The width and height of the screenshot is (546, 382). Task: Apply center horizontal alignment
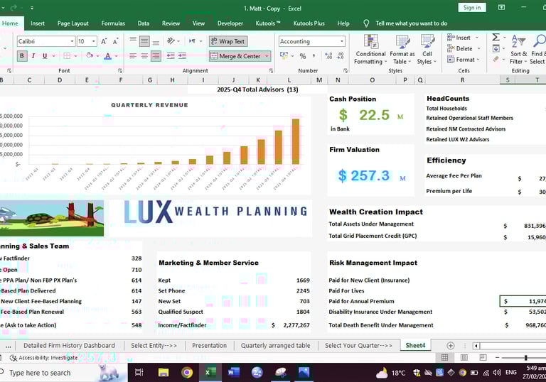pyautogui.click(x=144, y=55)
